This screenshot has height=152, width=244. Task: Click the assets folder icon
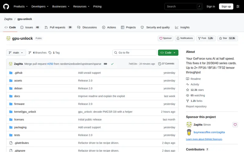click(x=11, y=81)
